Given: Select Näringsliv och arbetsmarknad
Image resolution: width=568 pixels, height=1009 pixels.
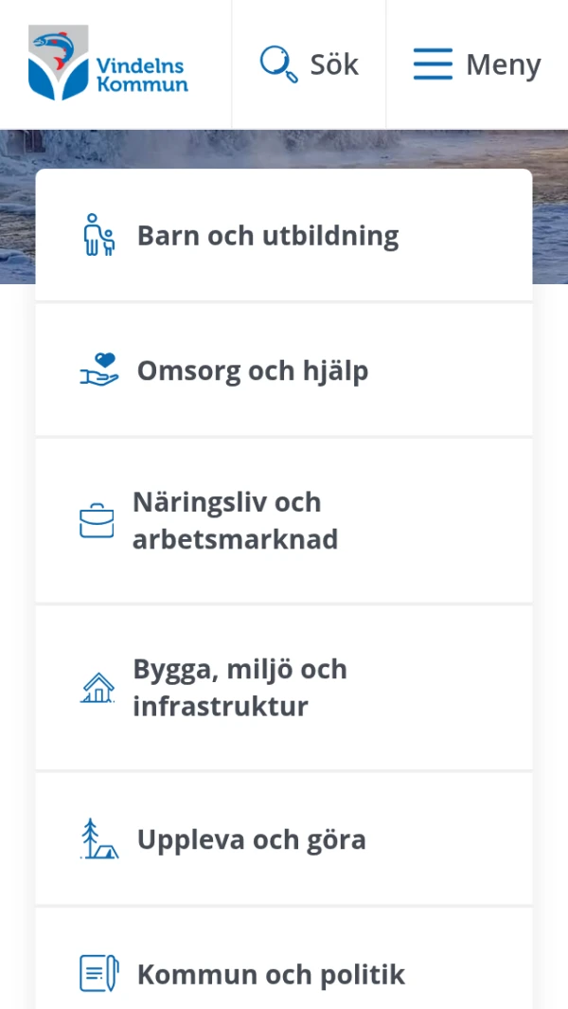Looking at the screenshot, I should (x=236, y=521).
